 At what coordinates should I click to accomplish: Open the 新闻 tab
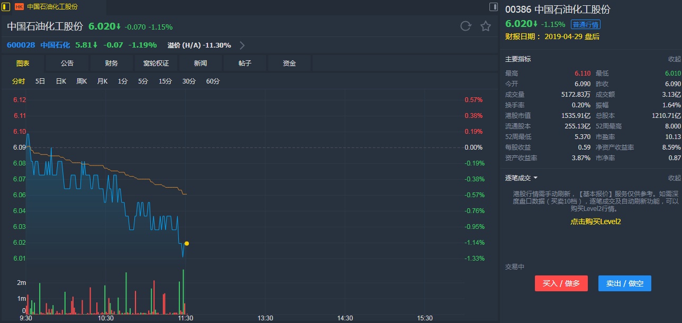[201, 63]
